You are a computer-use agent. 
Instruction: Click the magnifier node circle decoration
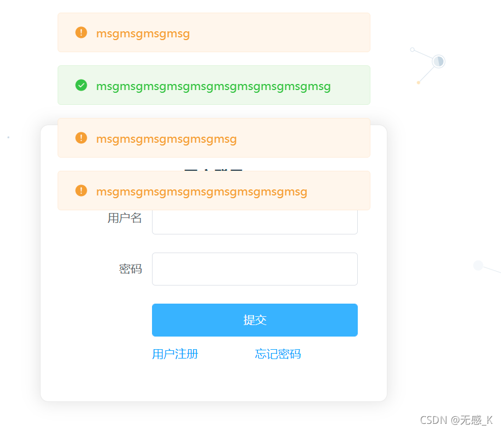coord(438,61)
